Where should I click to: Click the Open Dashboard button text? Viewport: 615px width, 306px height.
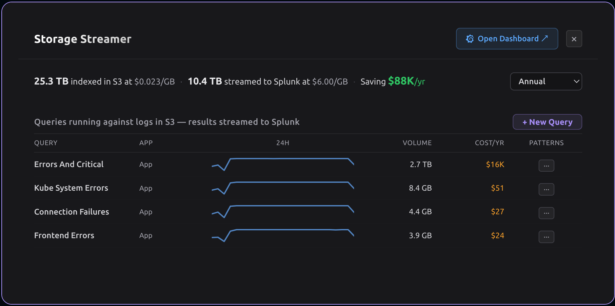point(508,39)
